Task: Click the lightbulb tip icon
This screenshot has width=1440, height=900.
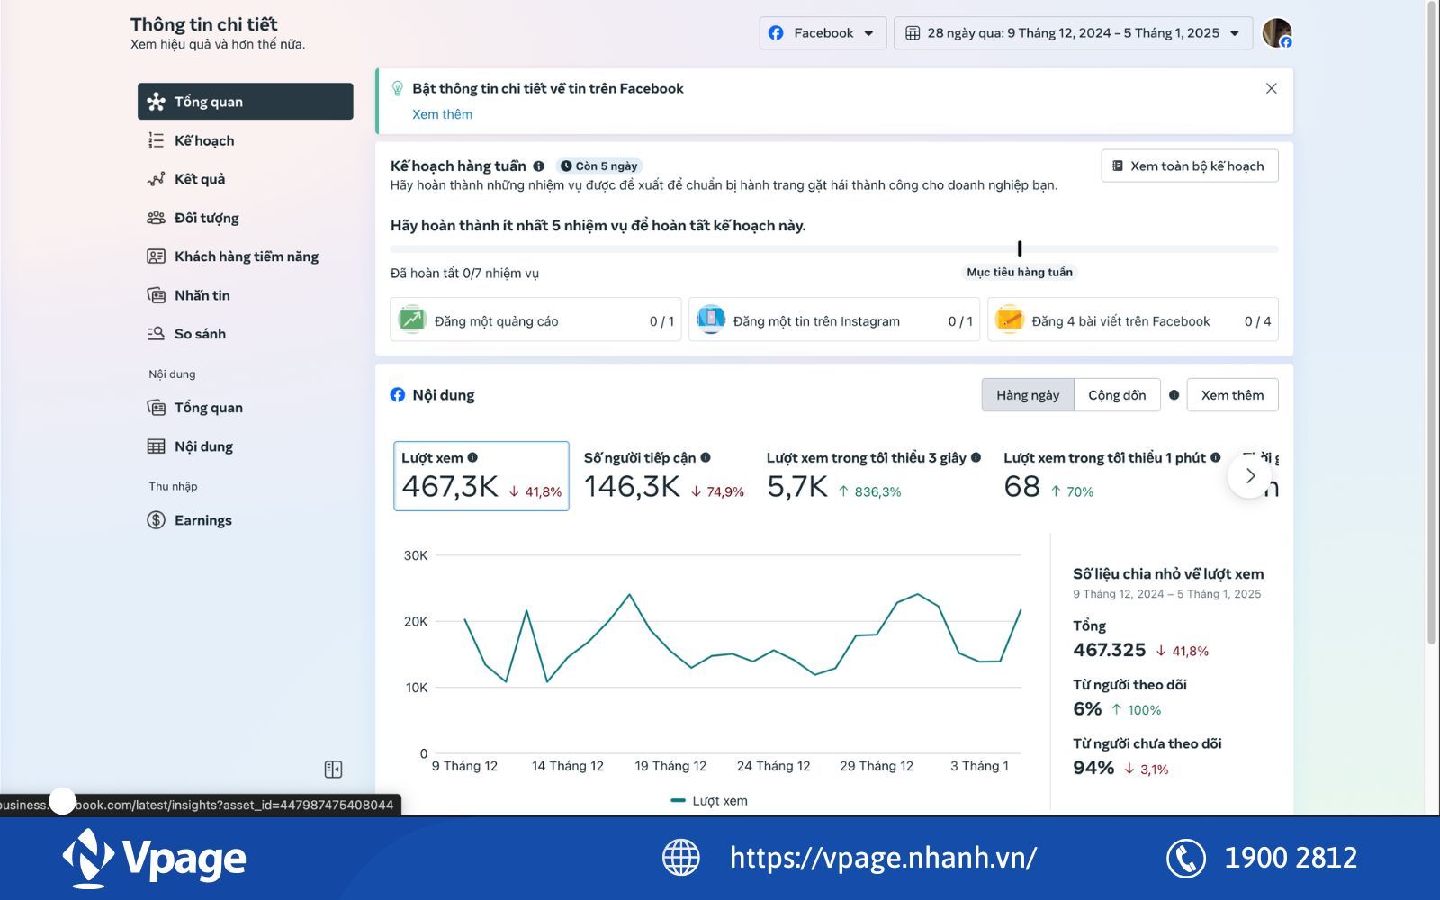Action: [x=398, y=88]
